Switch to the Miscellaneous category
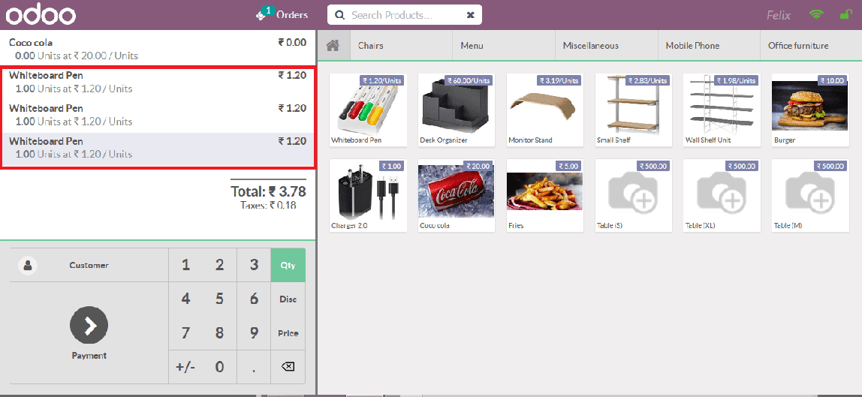The width and height of the screenshot is (862, 397). (x=607, y=46)
